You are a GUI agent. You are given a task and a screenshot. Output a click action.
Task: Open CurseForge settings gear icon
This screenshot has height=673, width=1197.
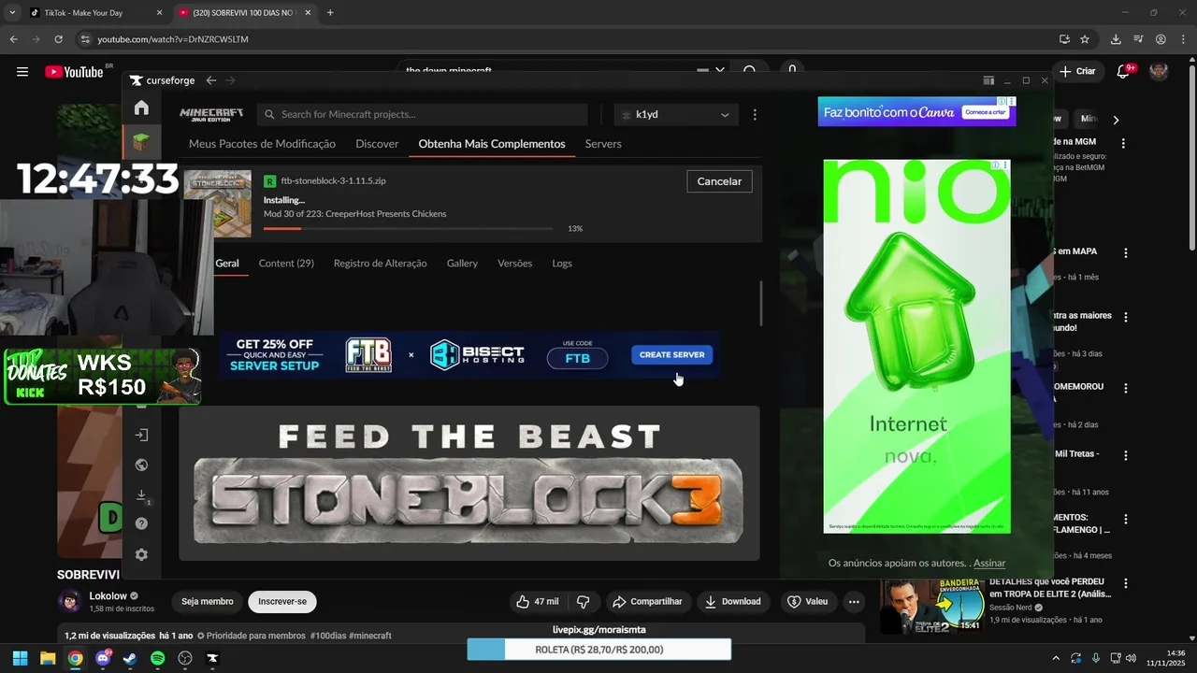pos(141,554)
